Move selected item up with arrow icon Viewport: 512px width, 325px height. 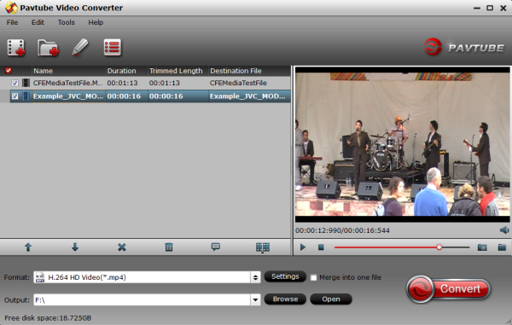click(x=28, y=247)
